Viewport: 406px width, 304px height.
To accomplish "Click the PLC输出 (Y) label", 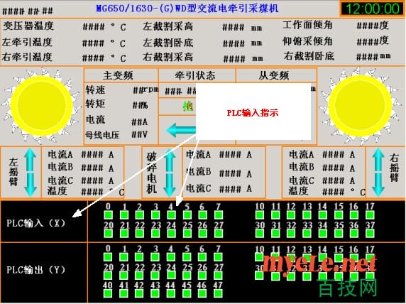I will 35,270.
